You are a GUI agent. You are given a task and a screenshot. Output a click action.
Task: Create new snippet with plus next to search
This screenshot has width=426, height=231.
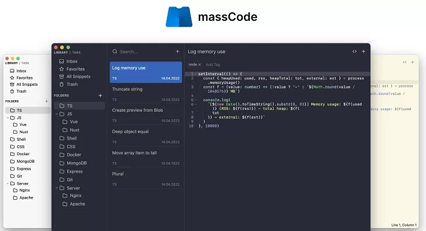[177, 52]
